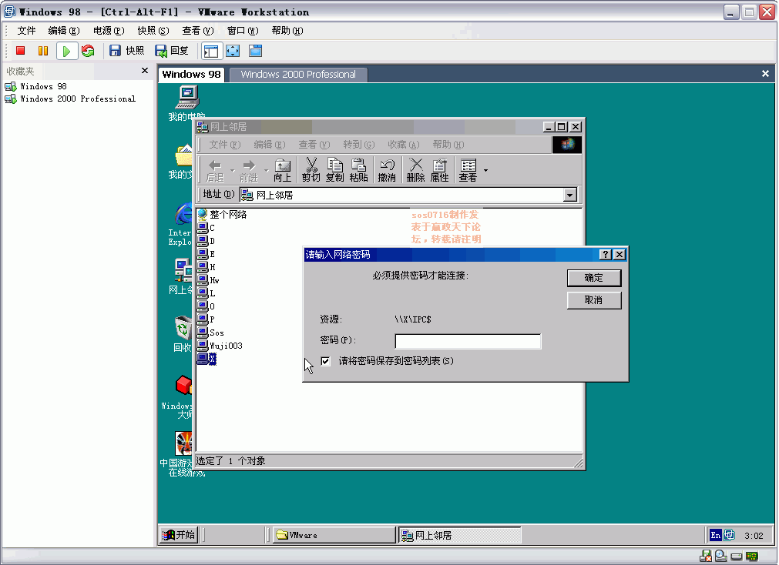Open the 文件 menu in VMware

[26, 31]
